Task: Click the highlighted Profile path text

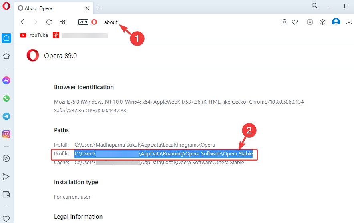Action: pos(164,154)
